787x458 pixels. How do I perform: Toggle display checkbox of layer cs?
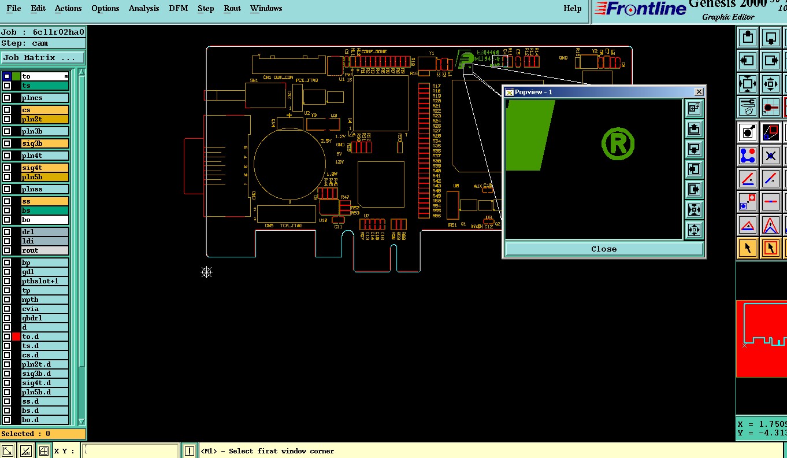[x=7, y=110]
